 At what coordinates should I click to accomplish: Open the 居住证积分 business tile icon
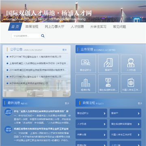click(x=86, y=64)
